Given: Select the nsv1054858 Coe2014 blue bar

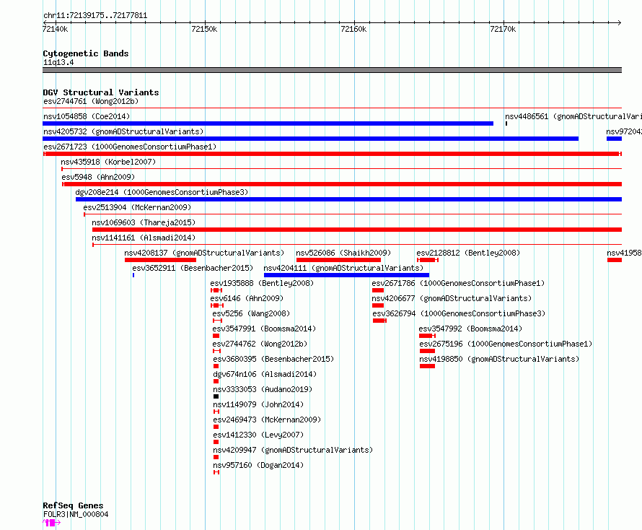Looking at the screenshot, I should (x=268, y=123).
